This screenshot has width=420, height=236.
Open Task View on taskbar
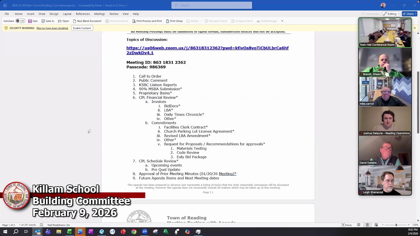26,232
